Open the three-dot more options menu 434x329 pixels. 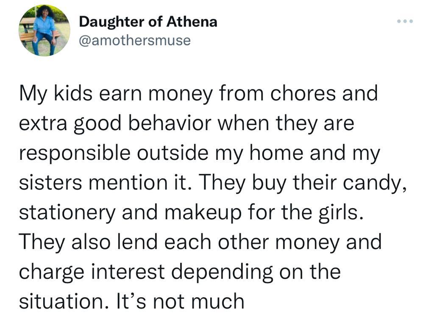pyautogui.click(x=405, y=21)
